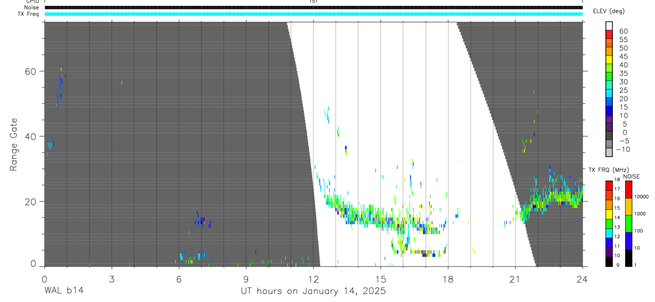Click the "Noise" row label at top

(32, 7)
